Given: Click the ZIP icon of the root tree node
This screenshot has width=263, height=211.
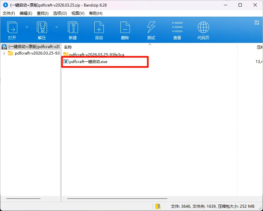Looking at the screenshot, I should [4, 47].
